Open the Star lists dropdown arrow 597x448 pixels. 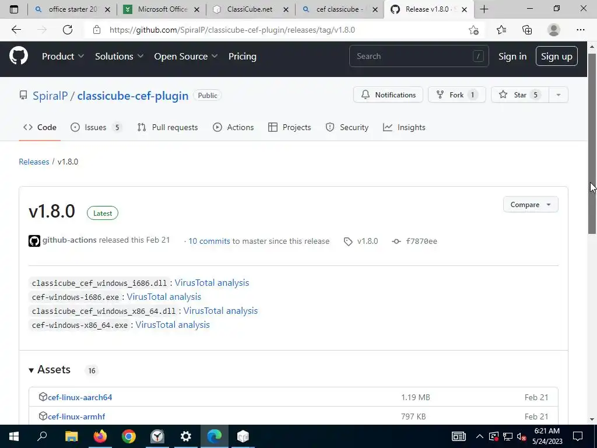point(559,95)
